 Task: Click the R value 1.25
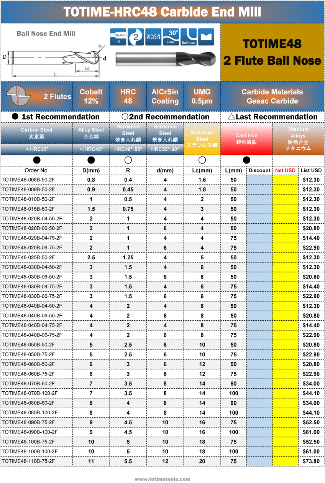128,257
